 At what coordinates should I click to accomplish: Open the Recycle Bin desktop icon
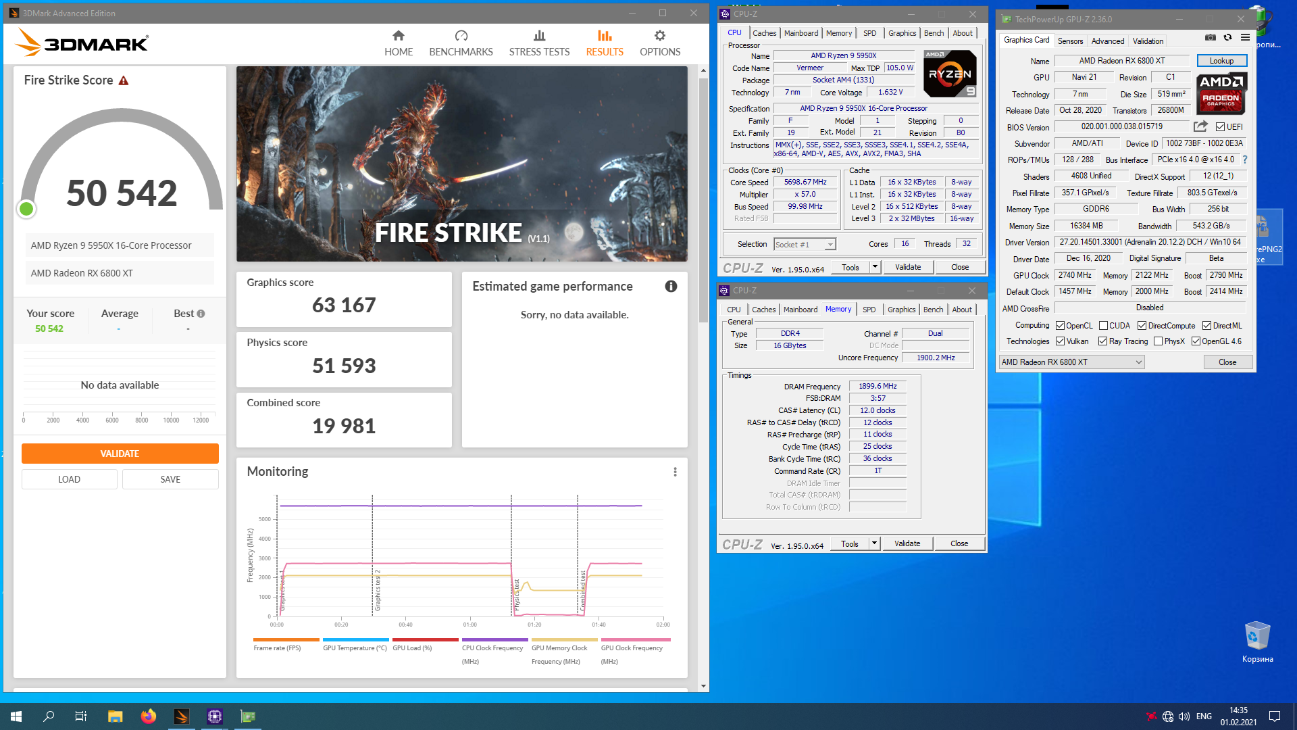click(1257, 642)
